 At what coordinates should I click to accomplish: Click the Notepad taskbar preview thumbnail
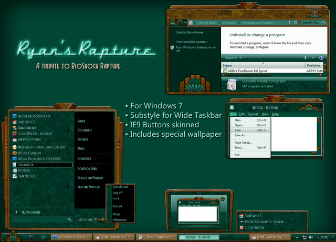(x=198, y=211)
